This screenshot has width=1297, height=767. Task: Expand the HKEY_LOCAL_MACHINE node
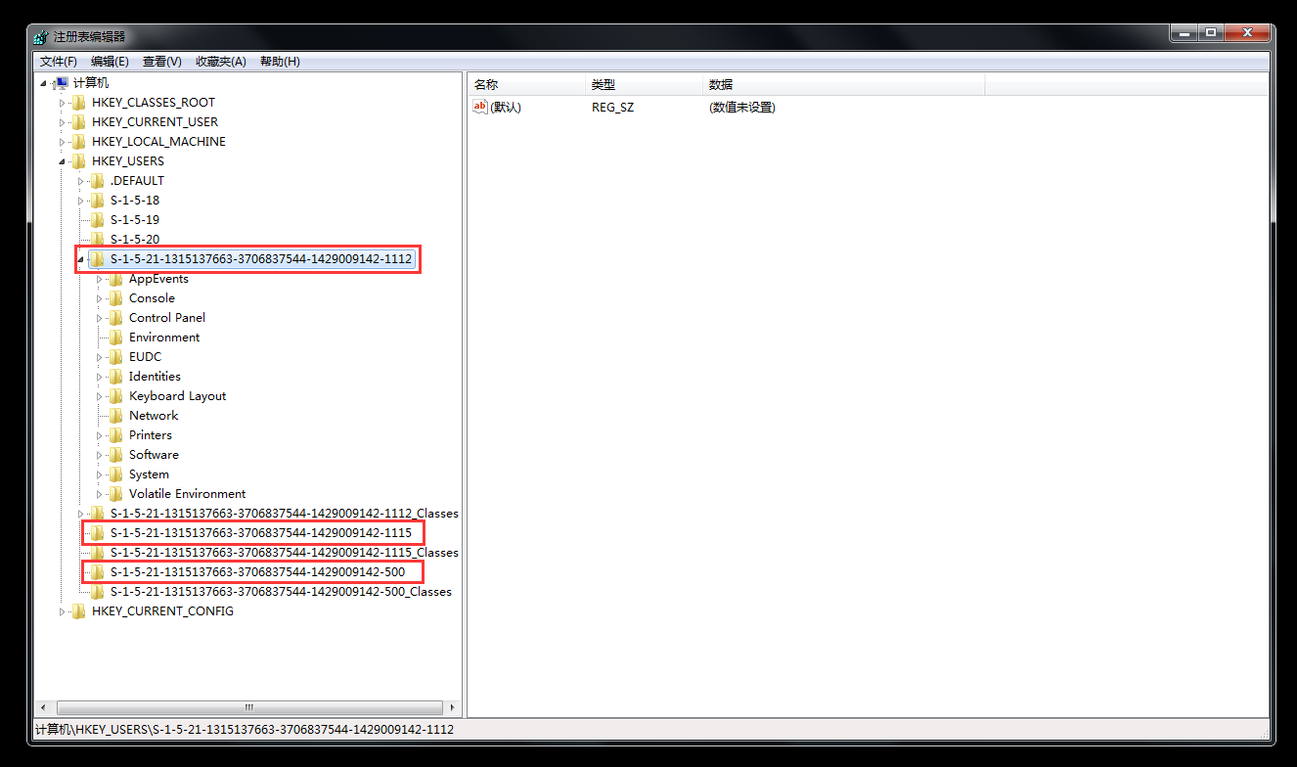[x=63, y=142]
